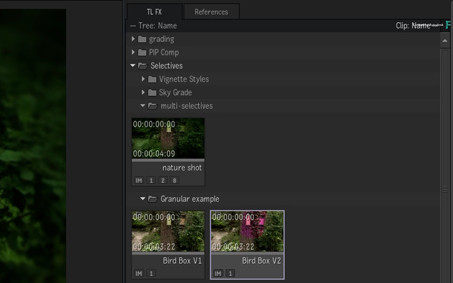Click the Vignette Styles folder icon
The image size is (453, 283).
pyautogui.click(x=152, y=79)
